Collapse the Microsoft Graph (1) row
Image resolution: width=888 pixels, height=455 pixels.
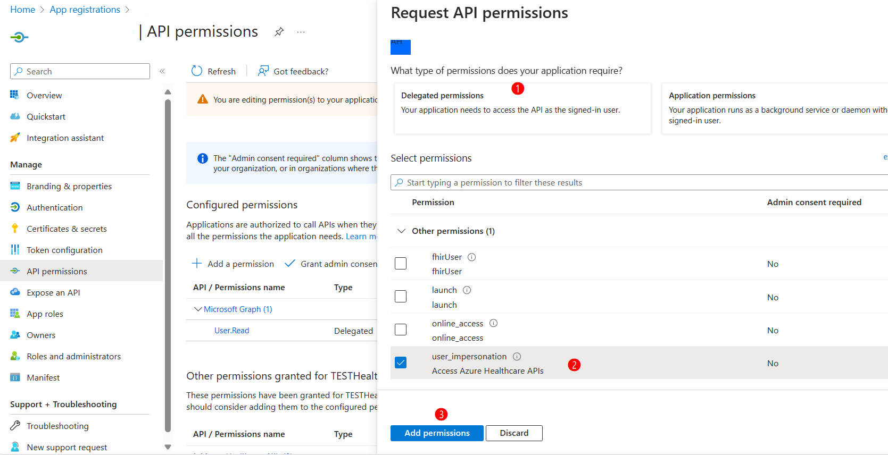point(198,309)
